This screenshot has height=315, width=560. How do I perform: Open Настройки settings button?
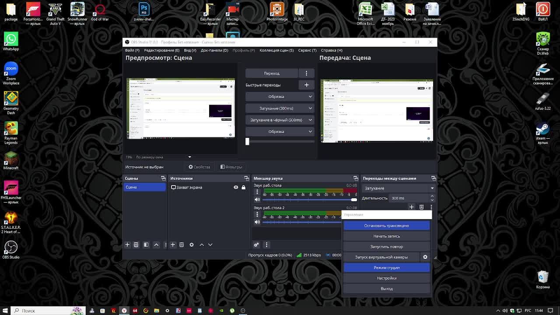click(x=387, y=278)
